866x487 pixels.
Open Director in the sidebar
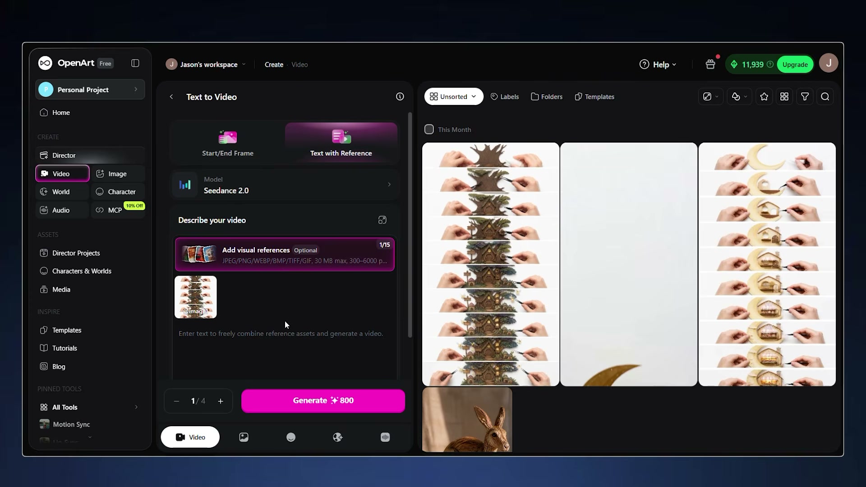tap(90, 156)
